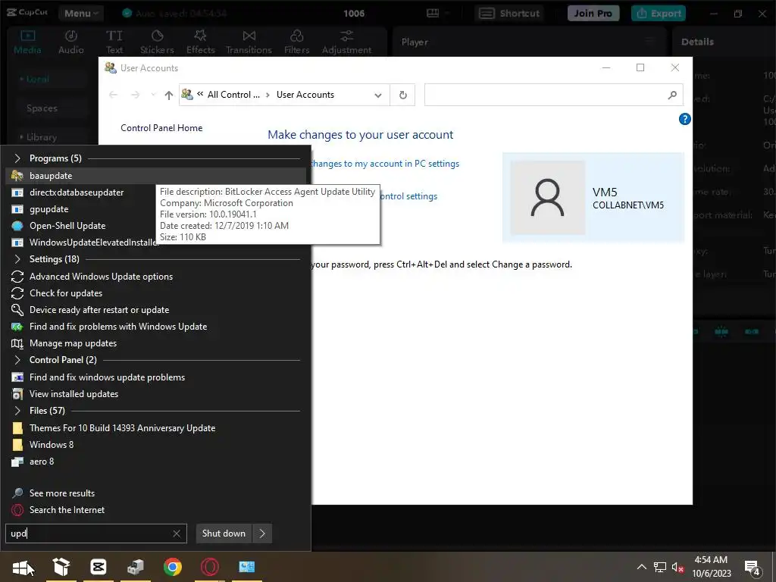This screenshot has height=582, width=776.
Task: Open directxdatabaseupdater from Programs results
Action: 77,192
